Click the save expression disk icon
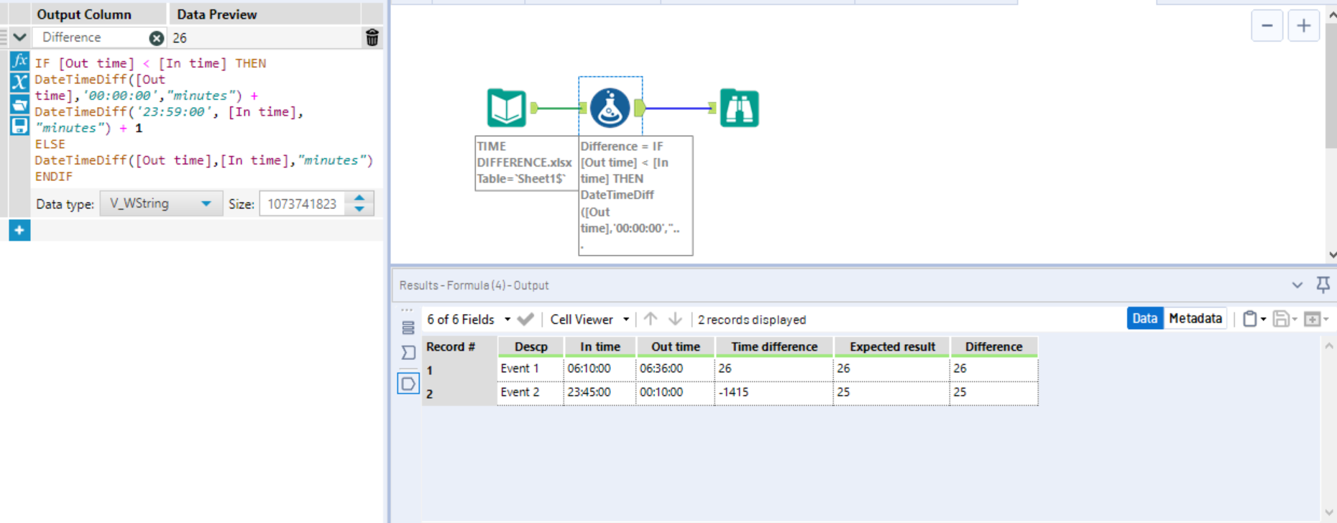The width and height of the screenshot is (1337, 523). coord(19,126)
